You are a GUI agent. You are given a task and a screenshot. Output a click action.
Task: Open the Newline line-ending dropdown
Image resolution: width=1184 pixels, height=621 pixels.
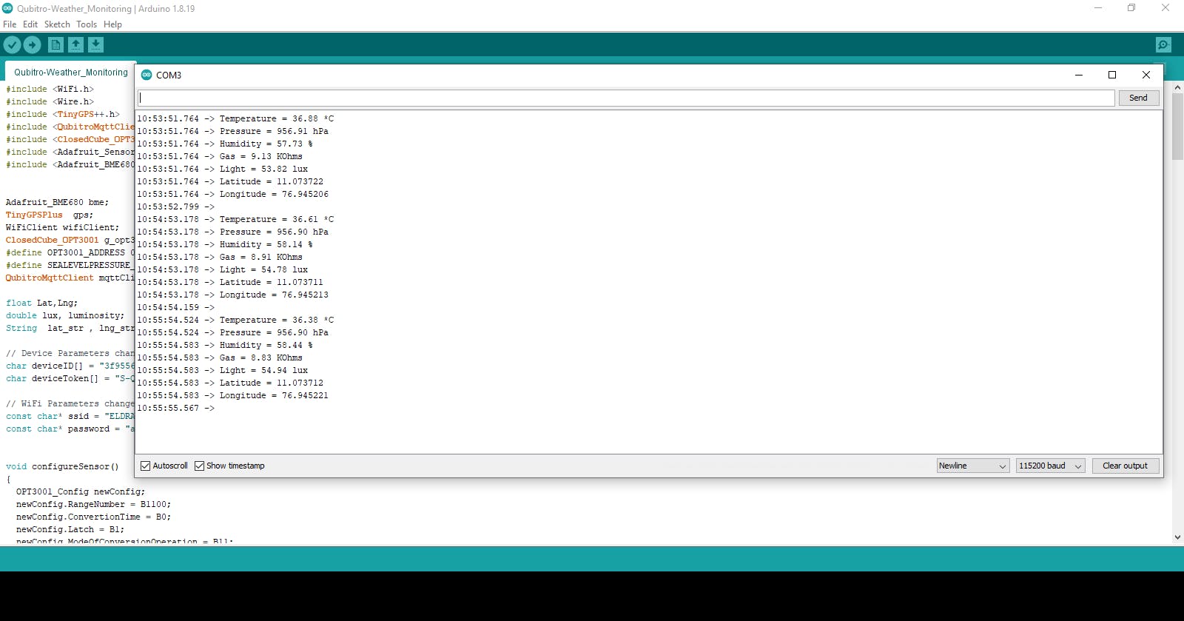[973, 466]
